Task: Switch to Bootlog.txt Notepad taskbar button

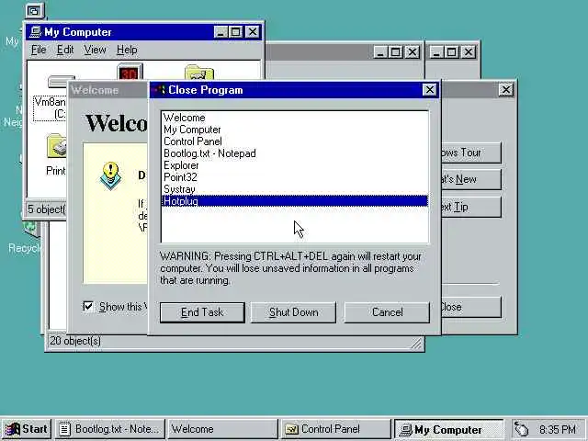Action: [x=110, y=429]
